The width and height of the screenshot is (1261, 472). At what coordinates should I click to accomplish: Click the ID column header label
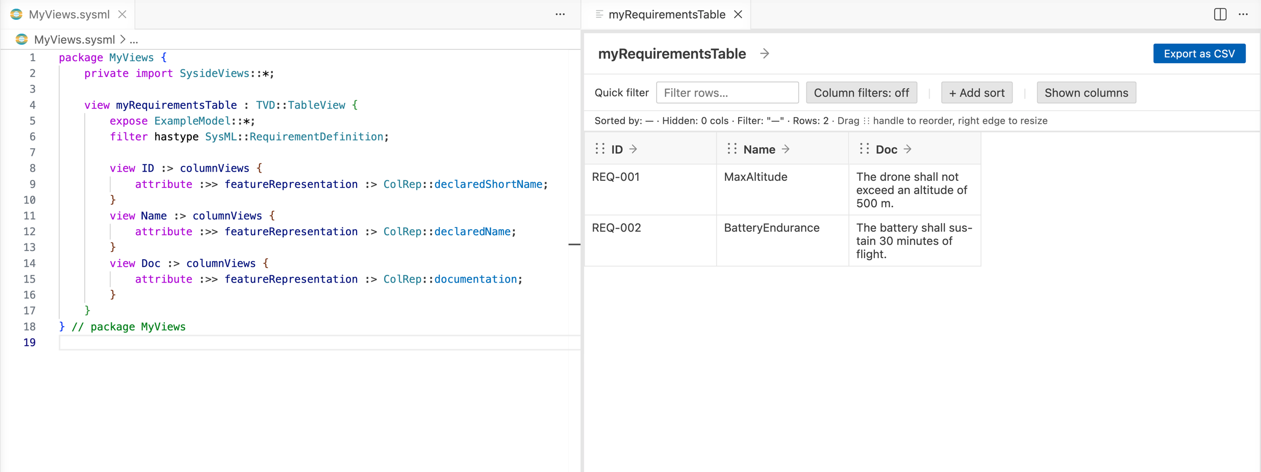coord(617,149)
